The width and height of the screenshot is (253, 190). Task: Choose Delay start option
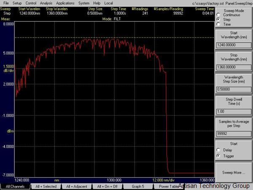click(218, 150)
